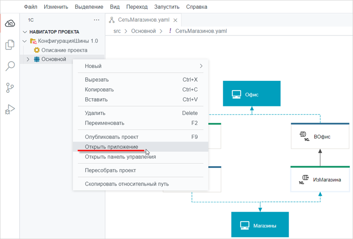Click Основной in the breadcrumb

click(x=143, y=31)
